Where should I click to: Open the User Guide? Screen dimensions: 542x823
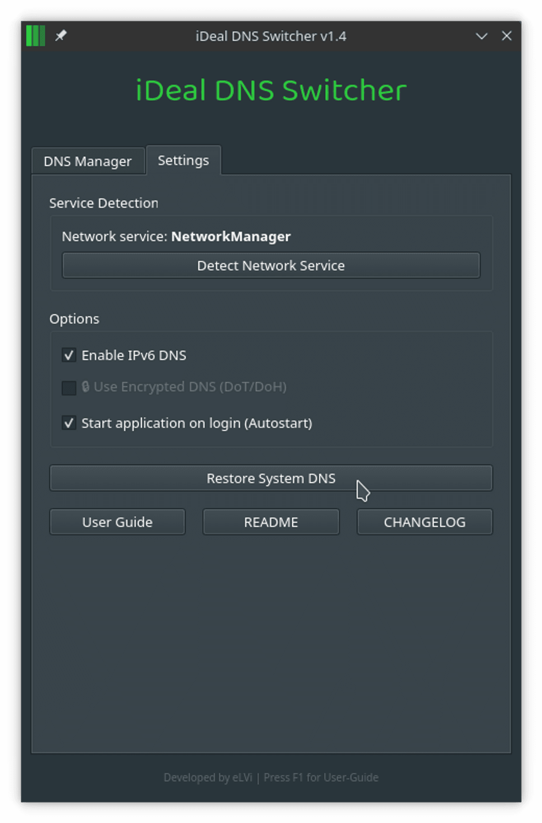point(117,522)
